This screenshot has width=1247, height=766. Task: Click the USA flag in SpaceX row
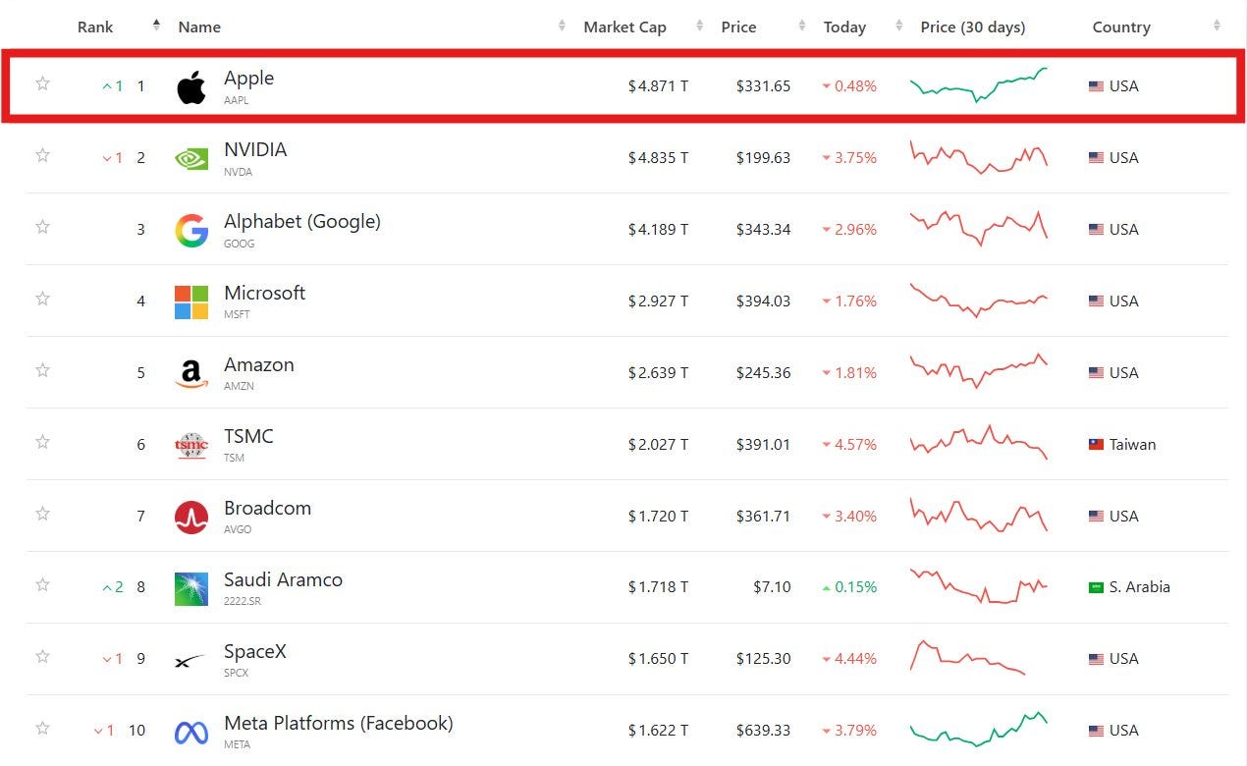coord(1096,660)
